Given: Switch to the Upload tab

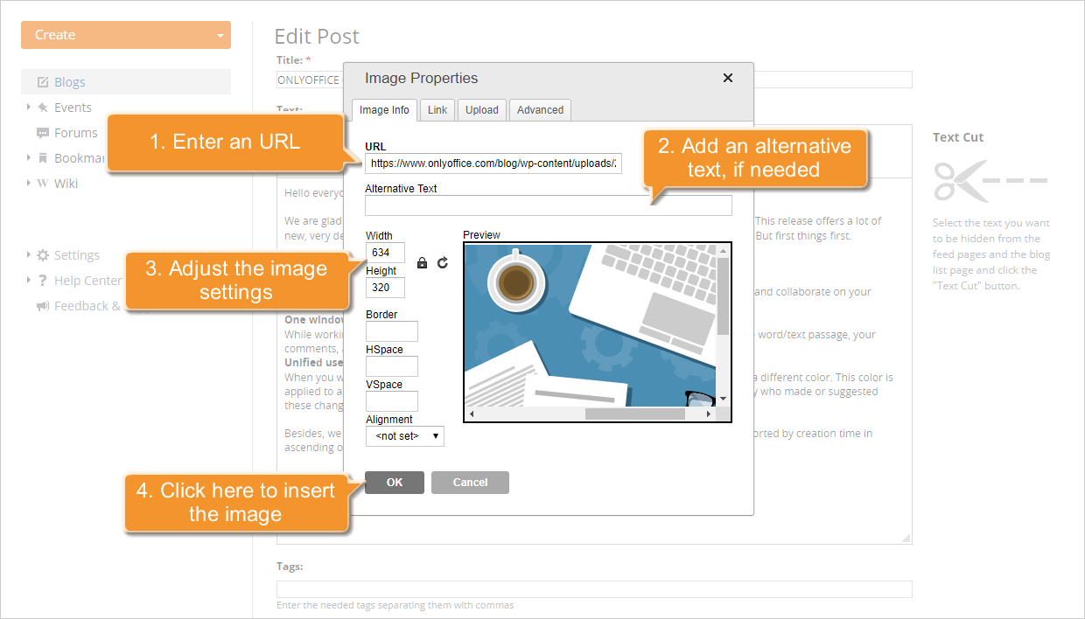Looking at the screenshot, I should (x=481, y=109).
